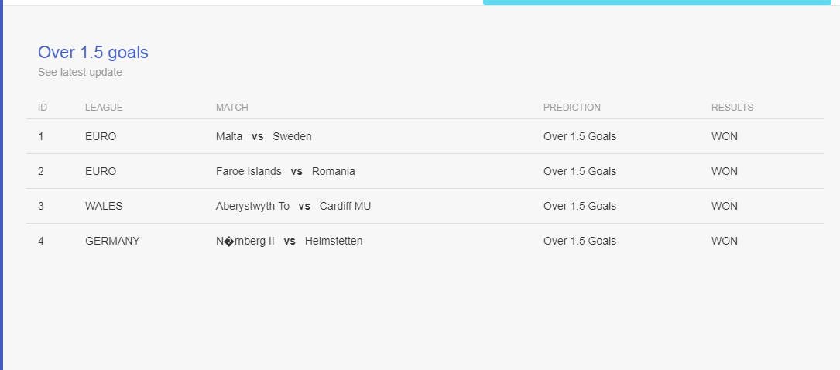Open the See latest update link
Screen dimensions: 840x370
click(x=80, y=72)
